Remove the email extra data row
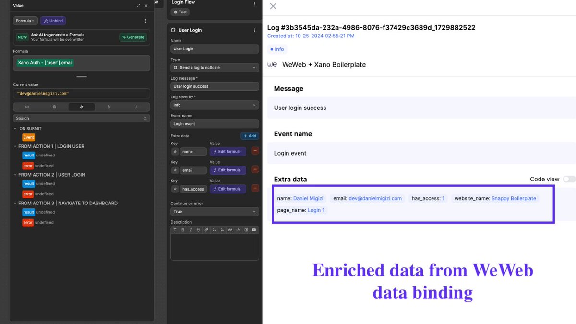 click(255, 169)
